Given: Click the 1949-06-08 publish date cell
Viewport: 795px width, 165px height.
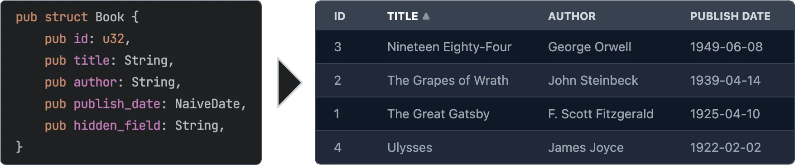Looking at the screenshot, I should coord(726,47).
